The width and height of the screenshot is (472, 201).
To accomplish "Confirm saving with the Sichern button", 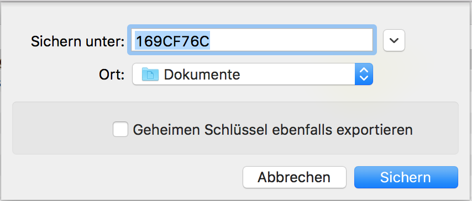I will (x=406, y=177).
